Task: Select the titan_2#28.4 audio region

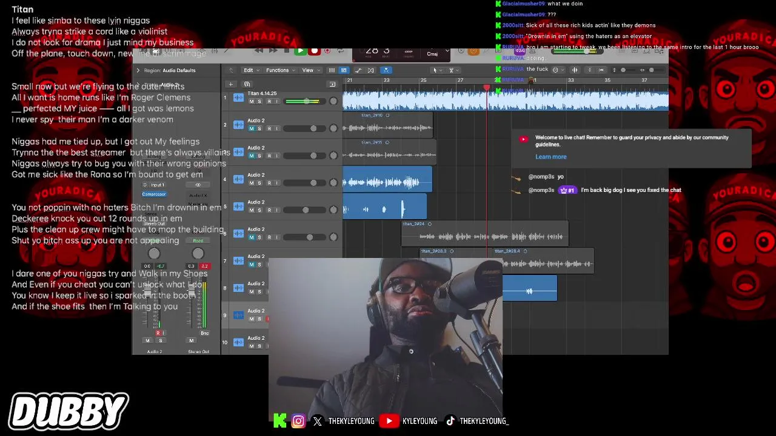Action: [x=543, y=261]
